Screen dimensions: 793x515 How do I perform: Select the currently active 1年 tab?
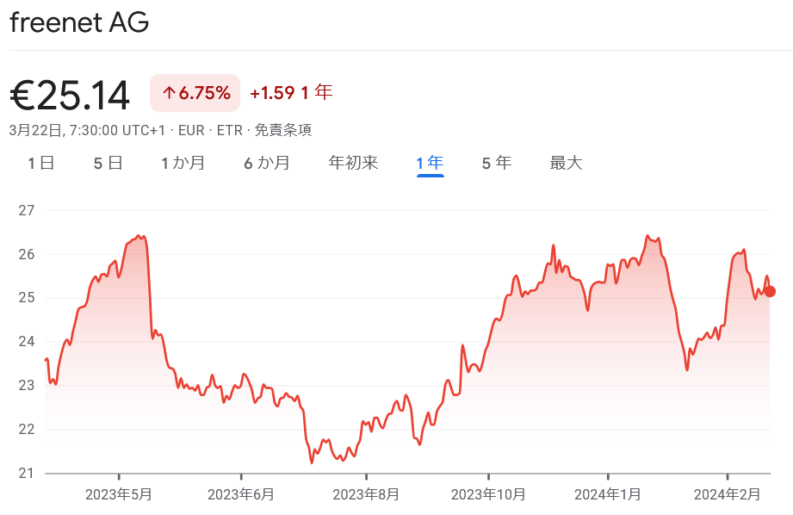[x=428, y=163]
